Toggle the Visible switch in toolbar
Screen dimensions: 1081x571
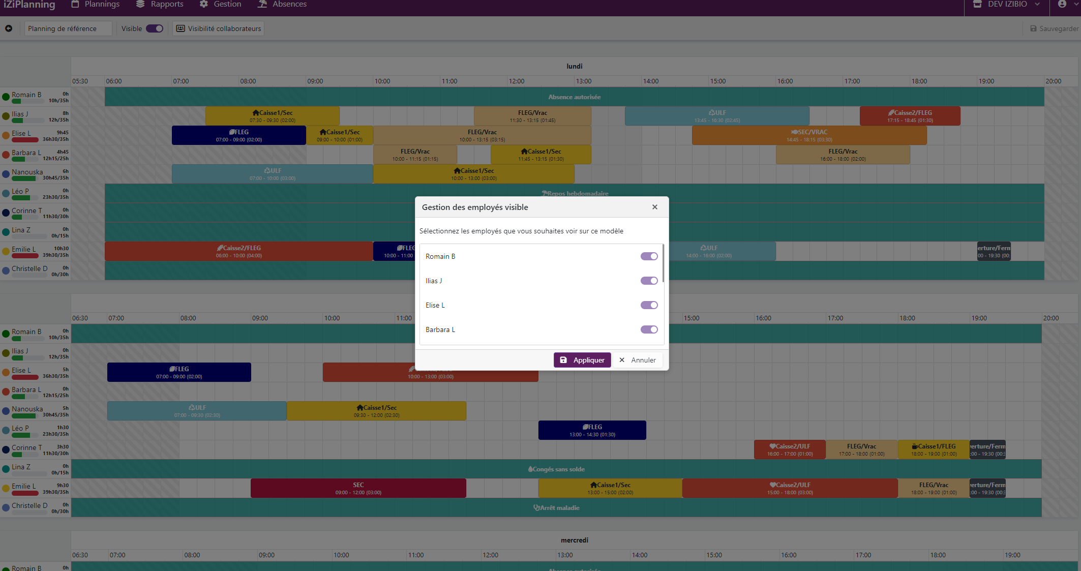[155, 28]
